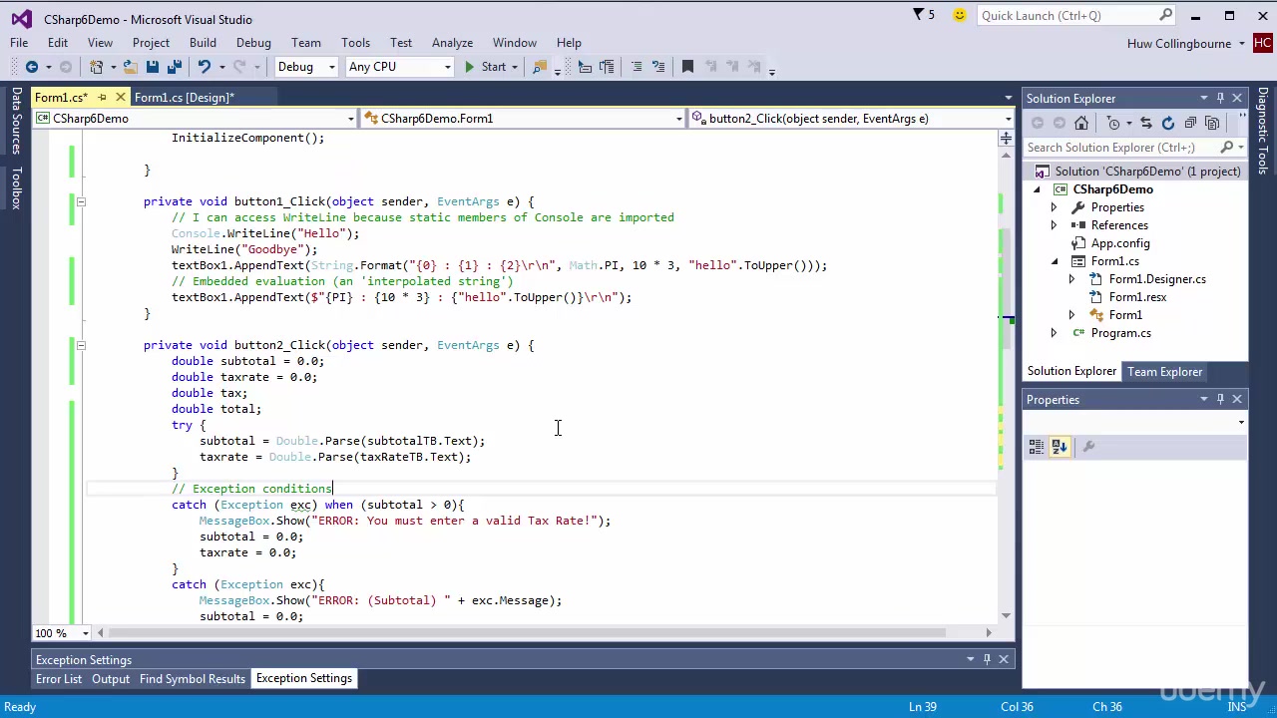Collapse the button2_Click method outline

81,345
